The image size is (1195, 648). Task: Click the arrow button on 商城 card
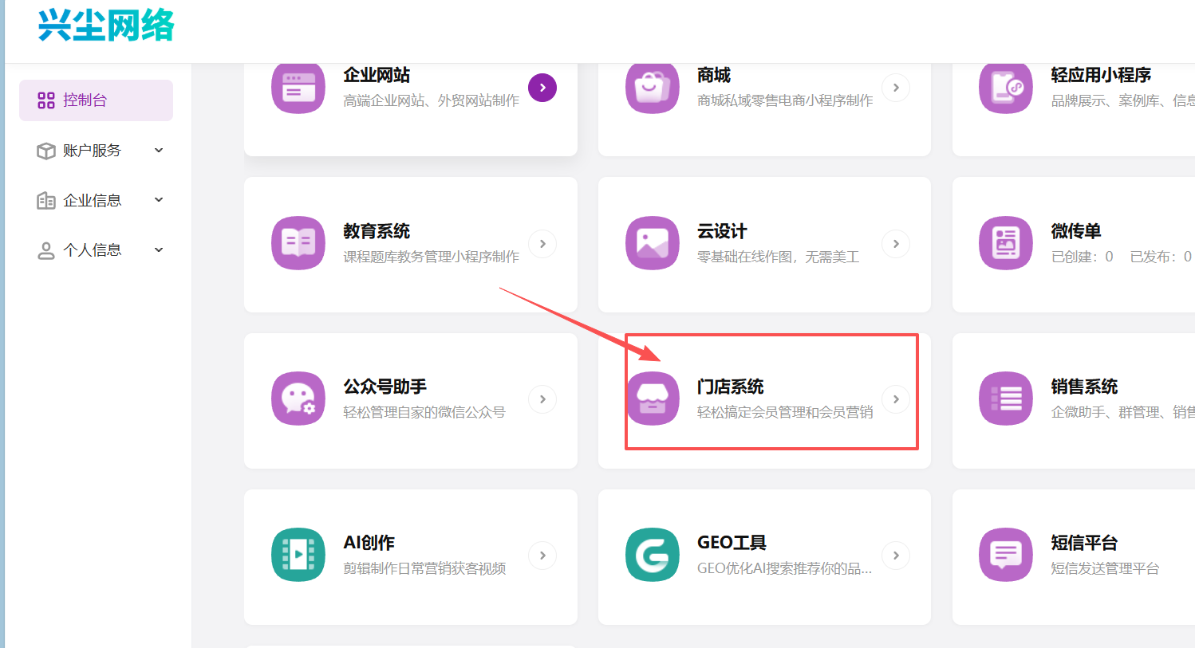pyautogui.click(x=896, y=88)
